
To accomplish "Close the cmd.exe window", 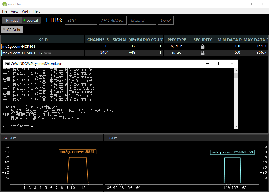I will click(232, 63).
